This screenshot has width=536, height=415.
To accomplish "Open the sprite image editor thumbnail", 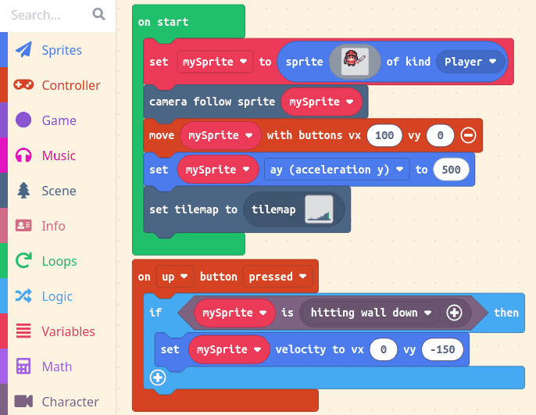I will click(x=354, y=62).
